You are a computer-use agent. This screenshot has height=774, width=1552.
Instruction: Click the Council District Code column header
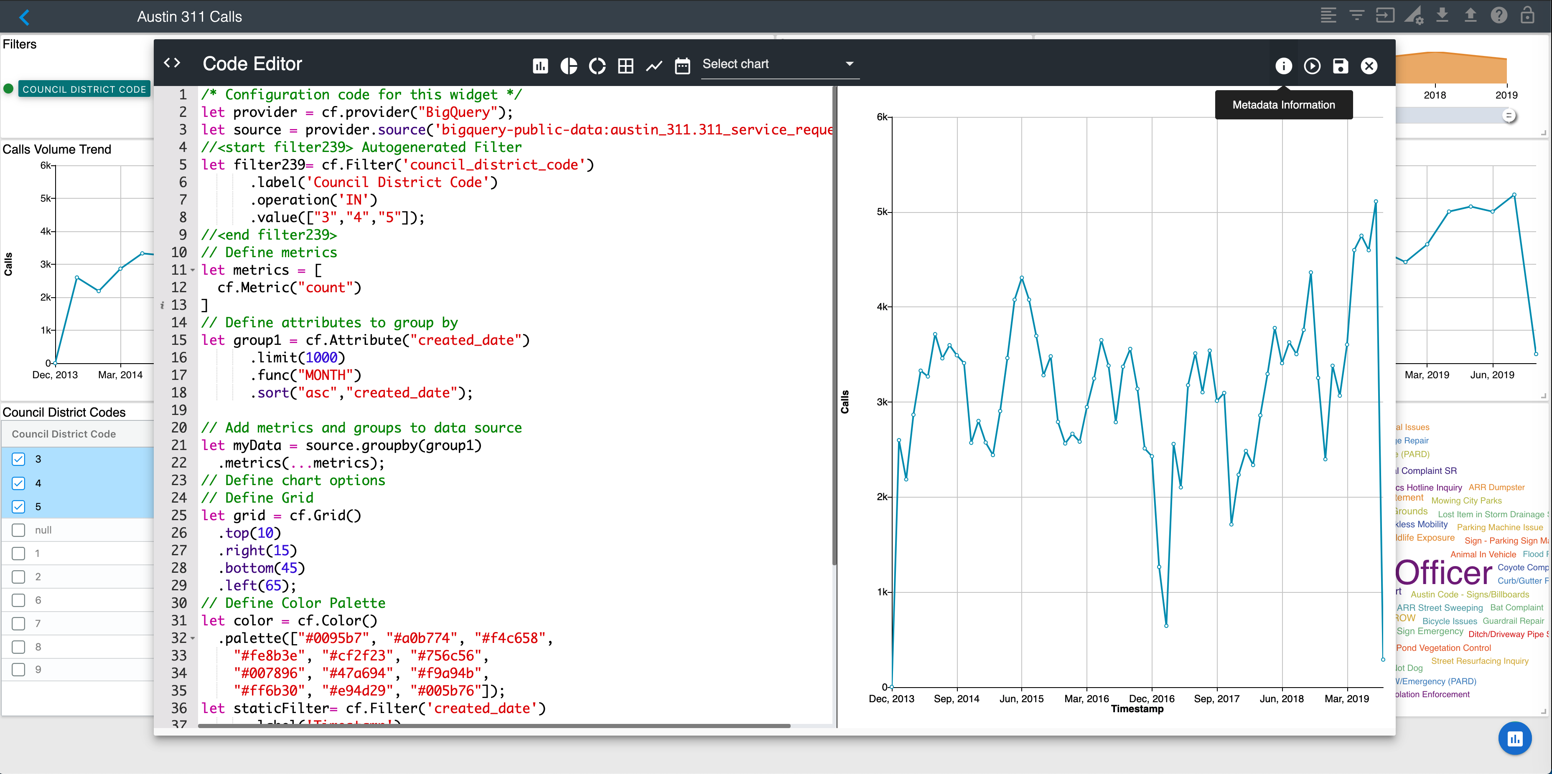click(64, 434)
